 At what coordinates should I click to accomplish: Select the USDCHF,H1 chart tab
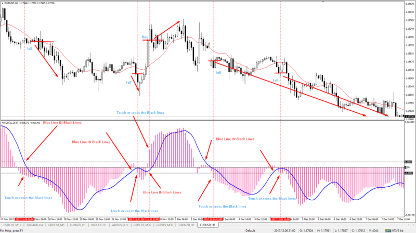click(98, 225)
